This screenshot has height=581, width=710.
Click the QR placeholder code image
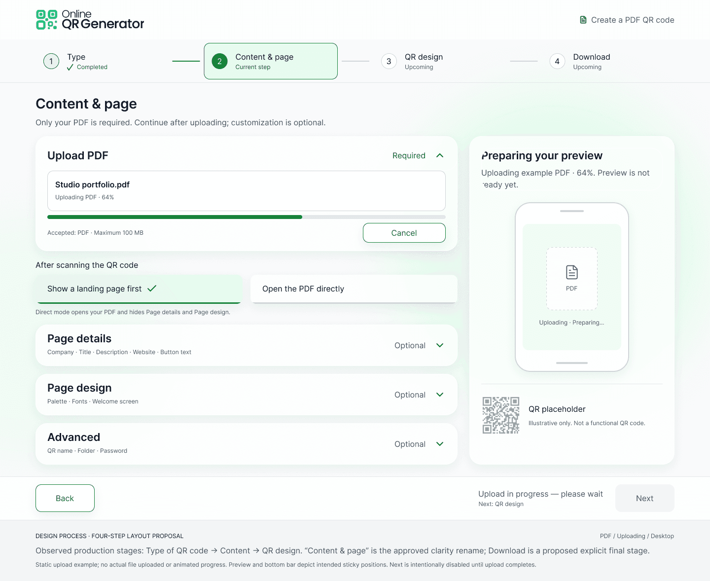tap(501, 415)
